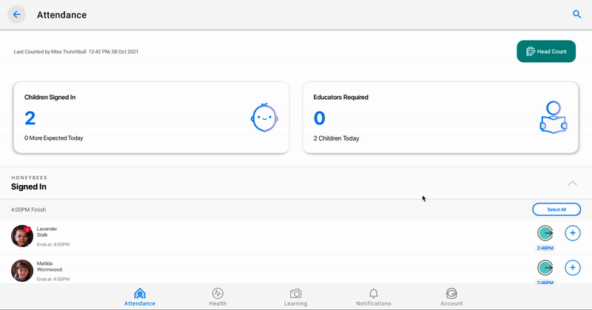This screenshot has width=592, height=310.
Task: Click the educator reading book icon
Action: pyautogui.click(x=553, y=118)
